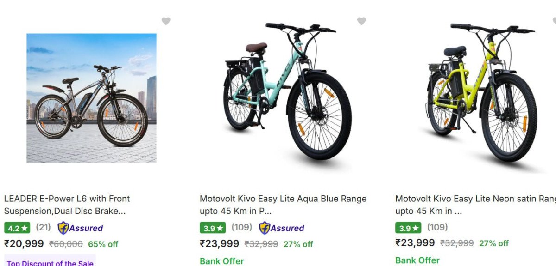
Task: Open LEADER E-Power L6 product title link
Action: pyautogui.click(x=67, y=205)
